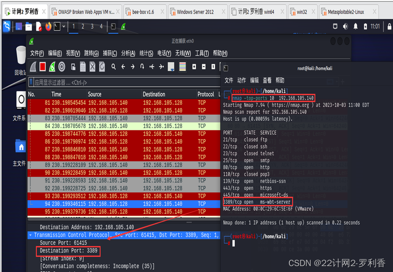Open capture options via the gear icon
The height and width of the screenshot is (272, 393).
pos(61,67)
